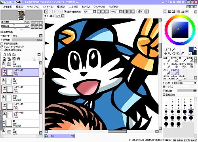The image size is (198, 142).
Task: Select the lasso selection tool
Action: tap(169, 49)
